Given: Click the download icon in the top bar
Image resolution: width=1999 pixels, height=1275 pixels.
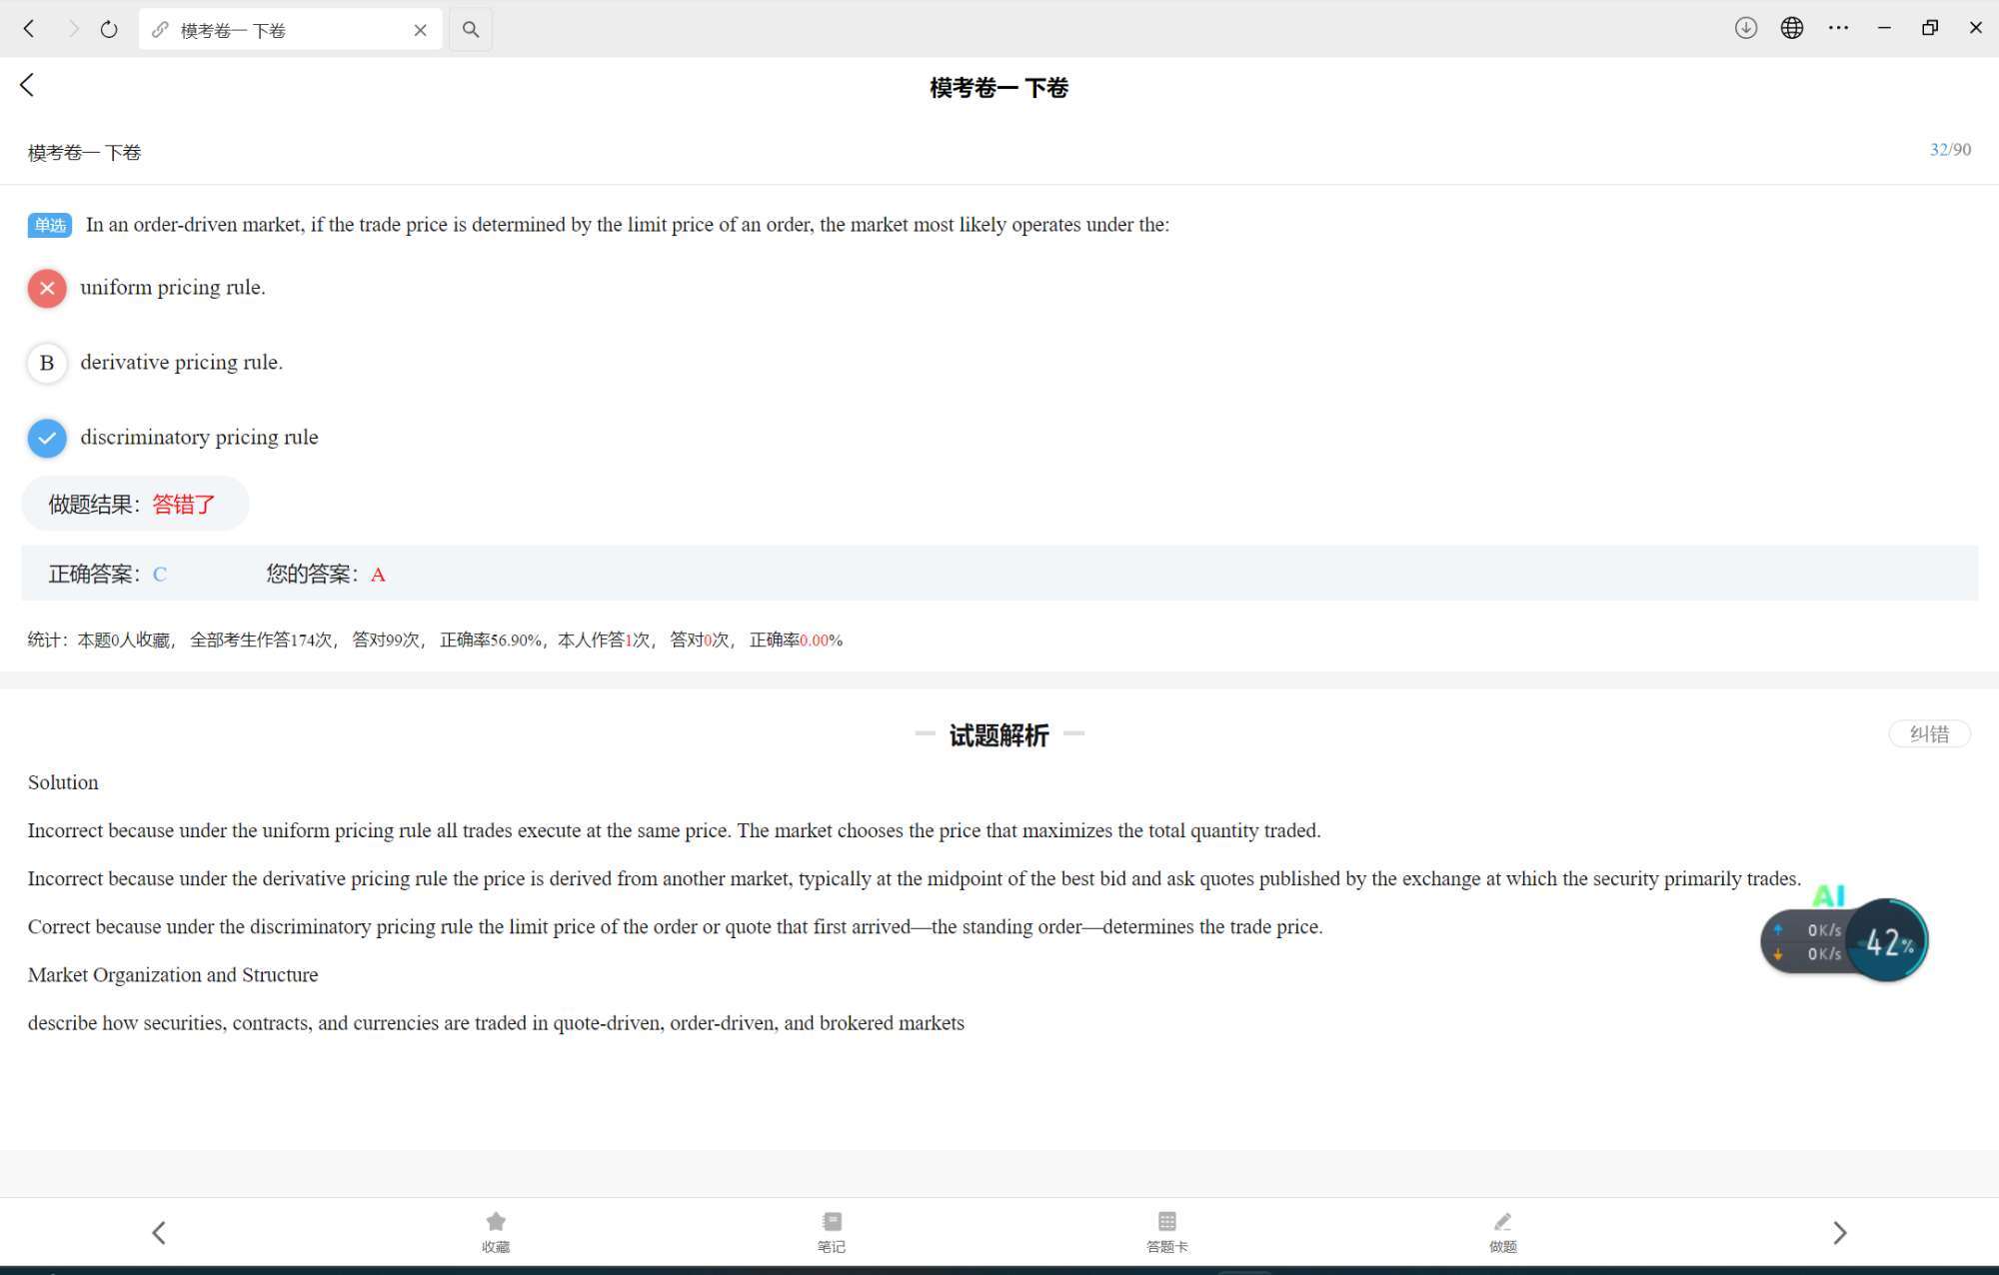Looking at the screenshot, I should [1745, 28].
